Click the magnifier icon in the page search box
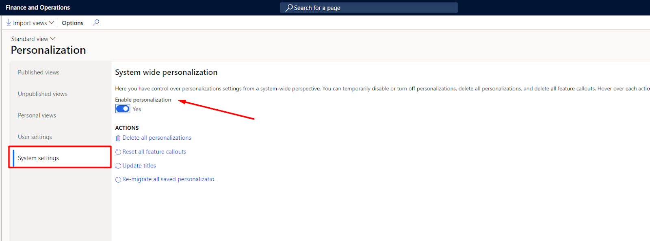 [289, 8]
